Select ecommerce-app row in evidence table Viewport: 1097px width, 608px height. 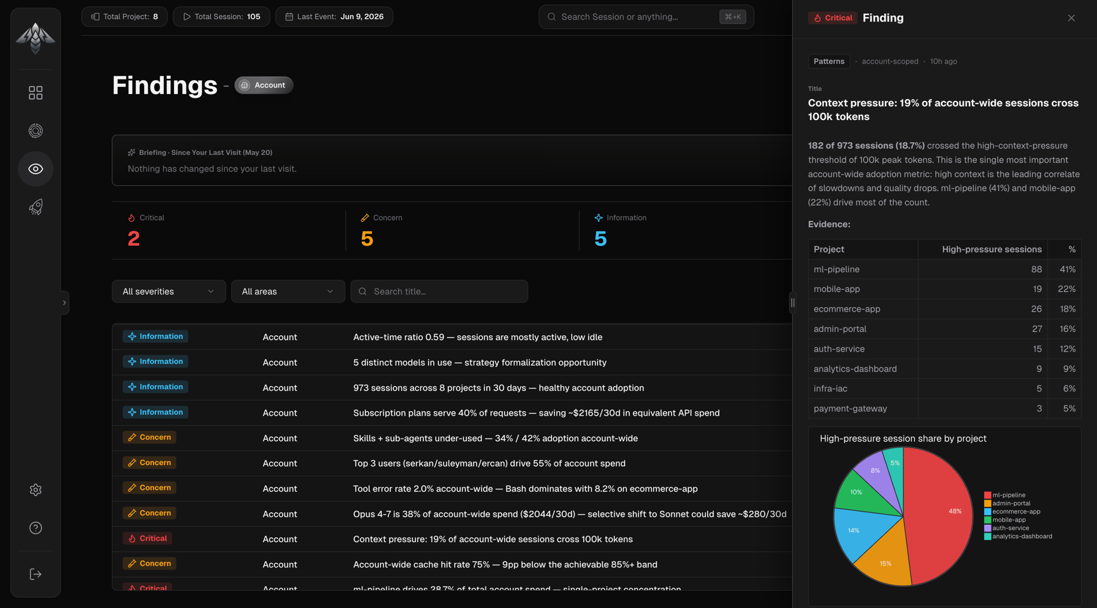[x=945, y=309]
